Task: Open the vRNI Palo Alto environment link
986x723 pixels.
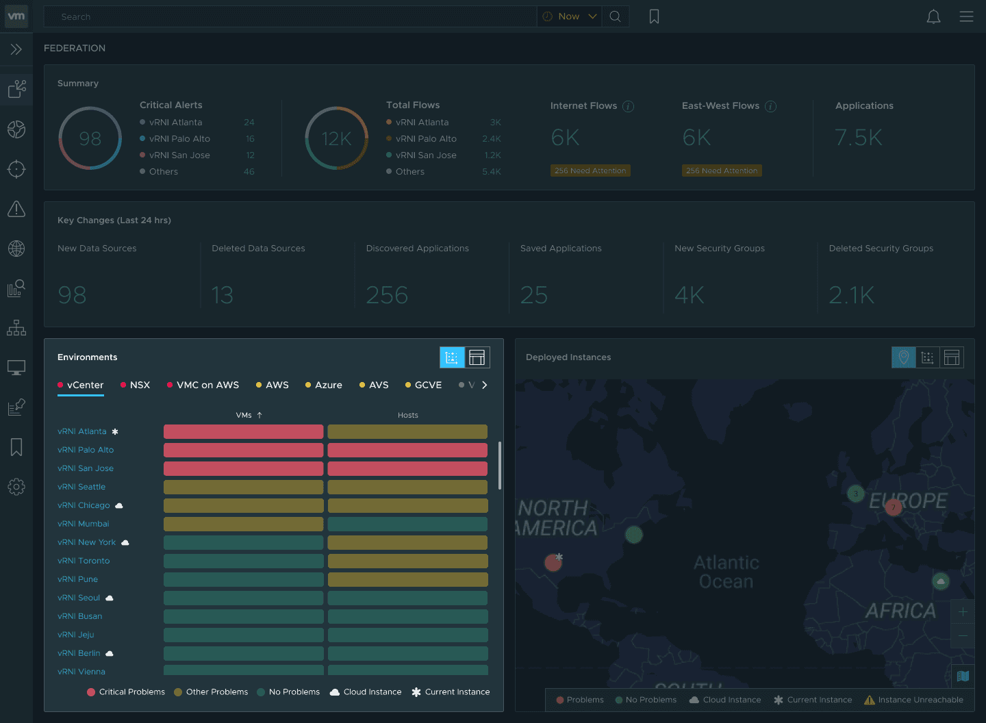Action: 86,450
